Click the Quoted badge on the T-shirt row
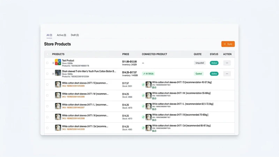This screenshot has height=157, width=279. pyautogui.click(x=198, y=74)
